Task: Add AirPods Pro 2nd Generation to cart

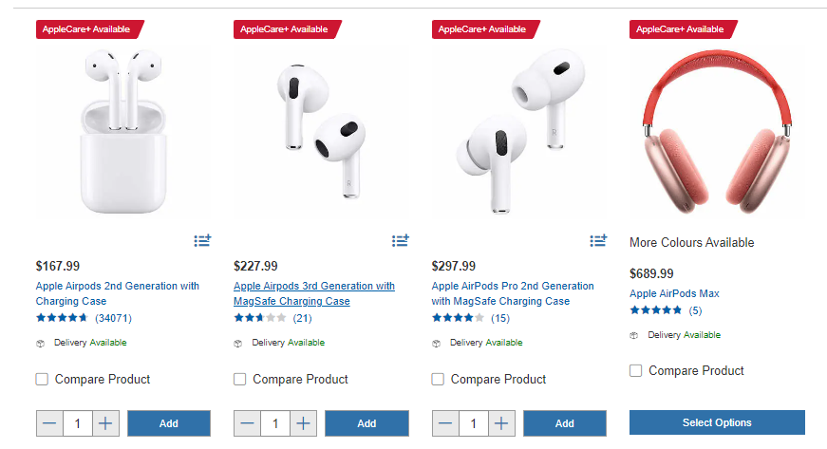Action: tap(564, 423)
